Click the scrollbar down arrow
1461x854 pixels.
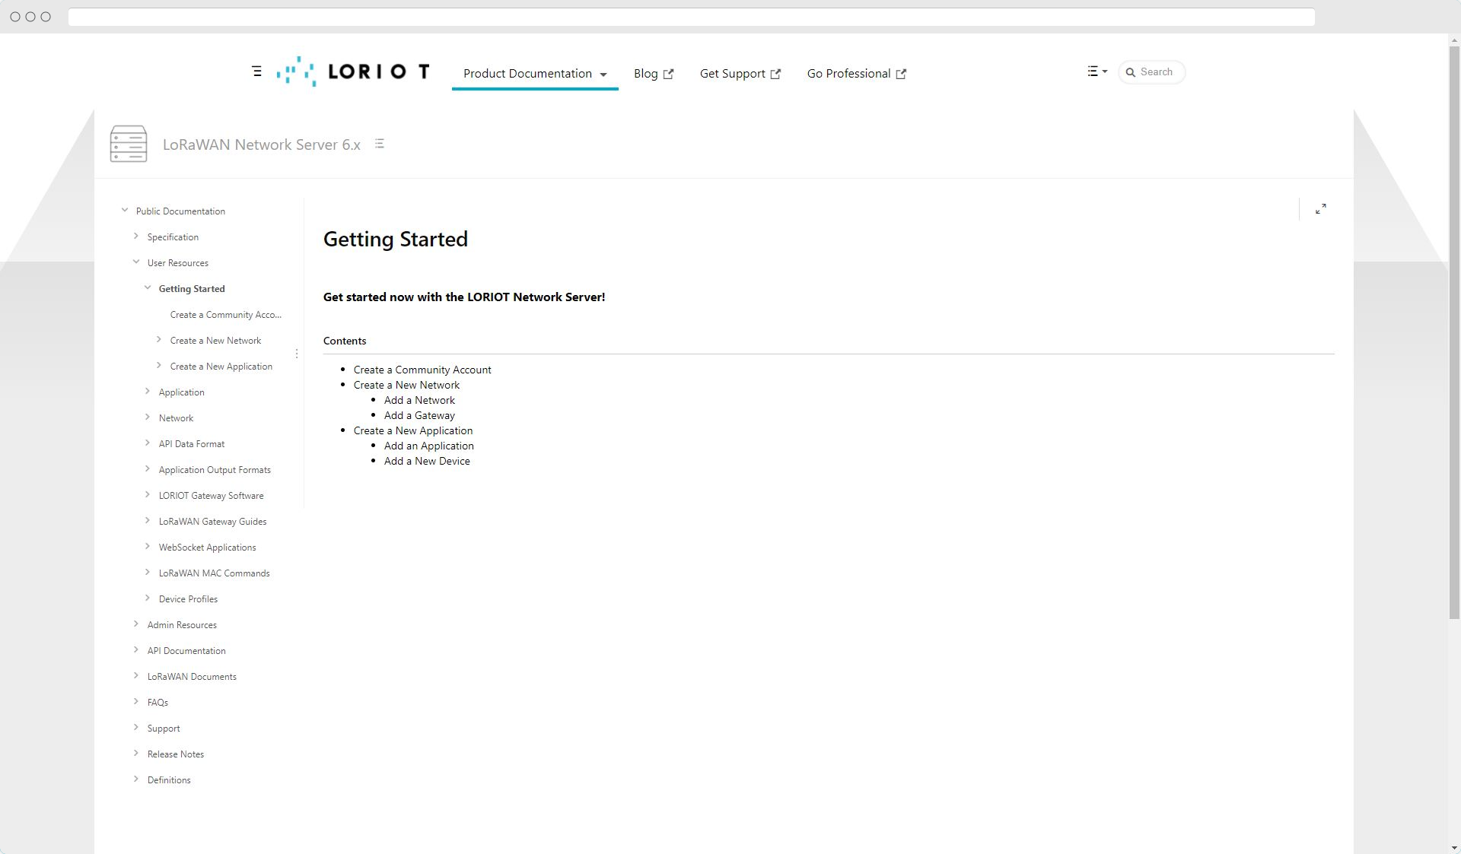click(1454, 848)
